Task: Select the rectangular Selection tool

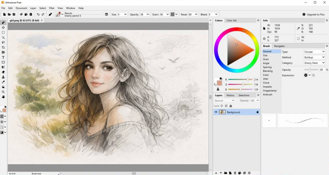Action: [x=3, y=32]
